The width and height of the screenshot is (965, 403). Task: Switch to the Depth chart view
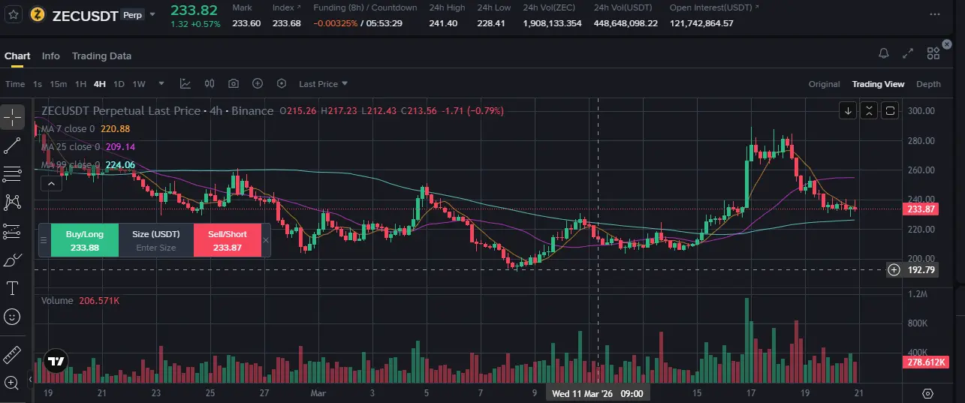(x=928, y=84)
